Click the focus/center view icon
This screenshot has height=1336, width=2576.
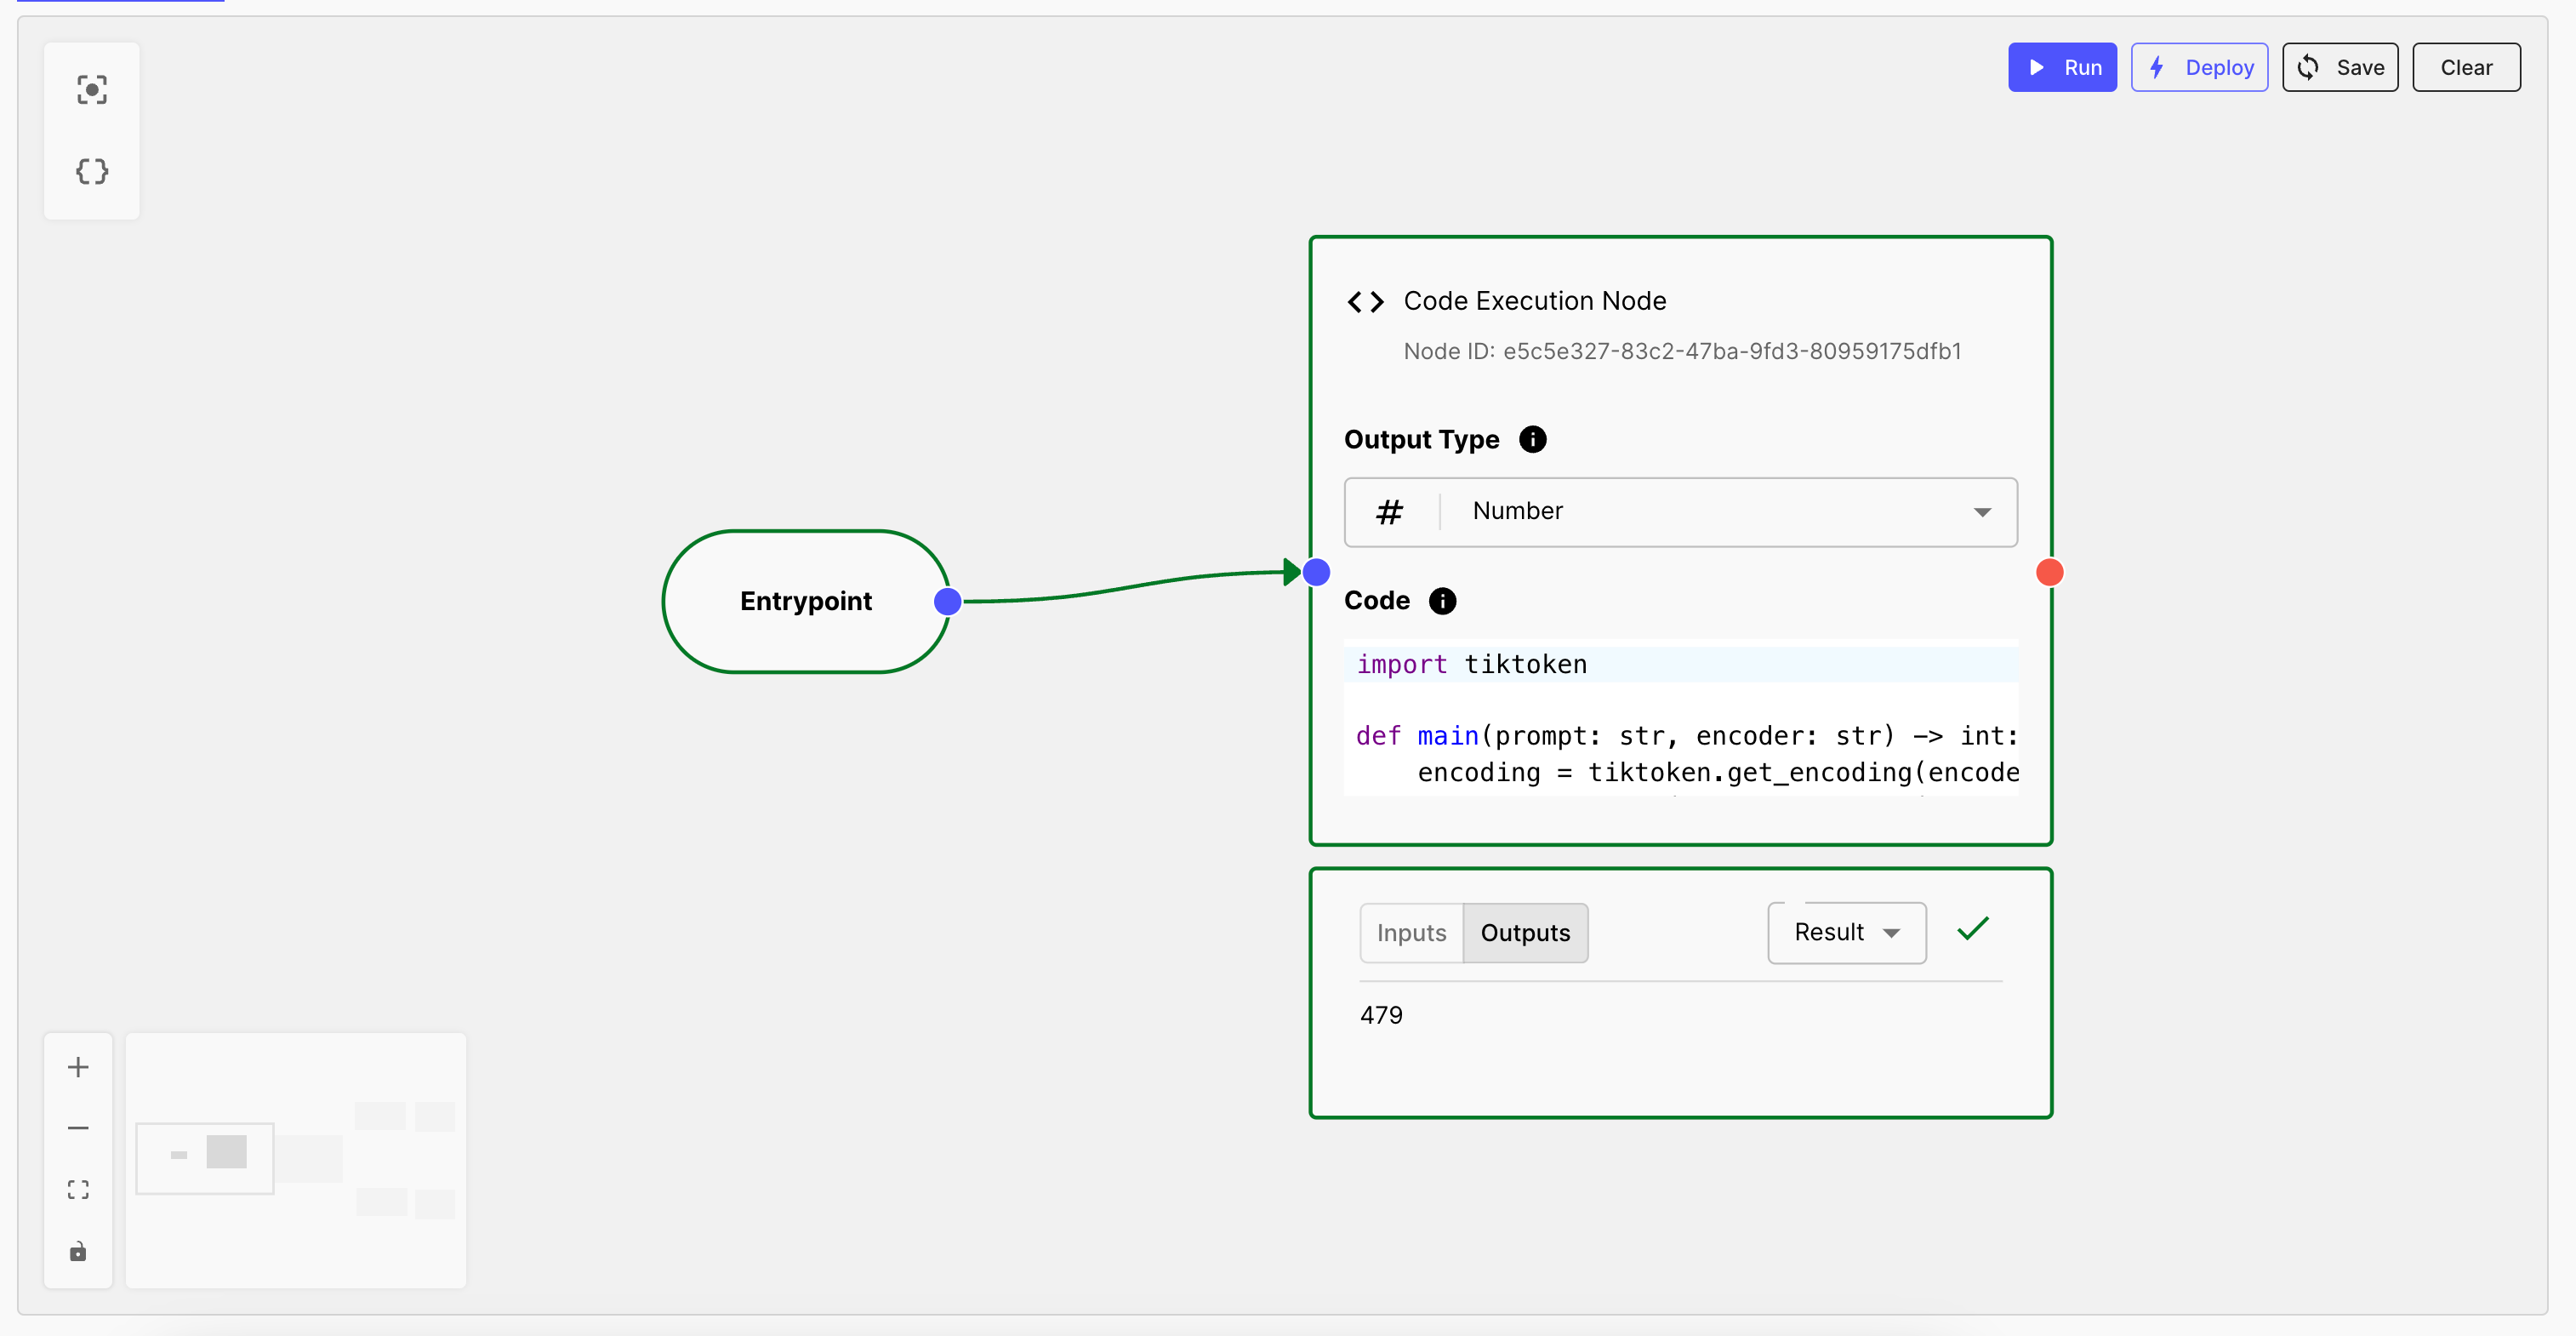coord(92,90)
